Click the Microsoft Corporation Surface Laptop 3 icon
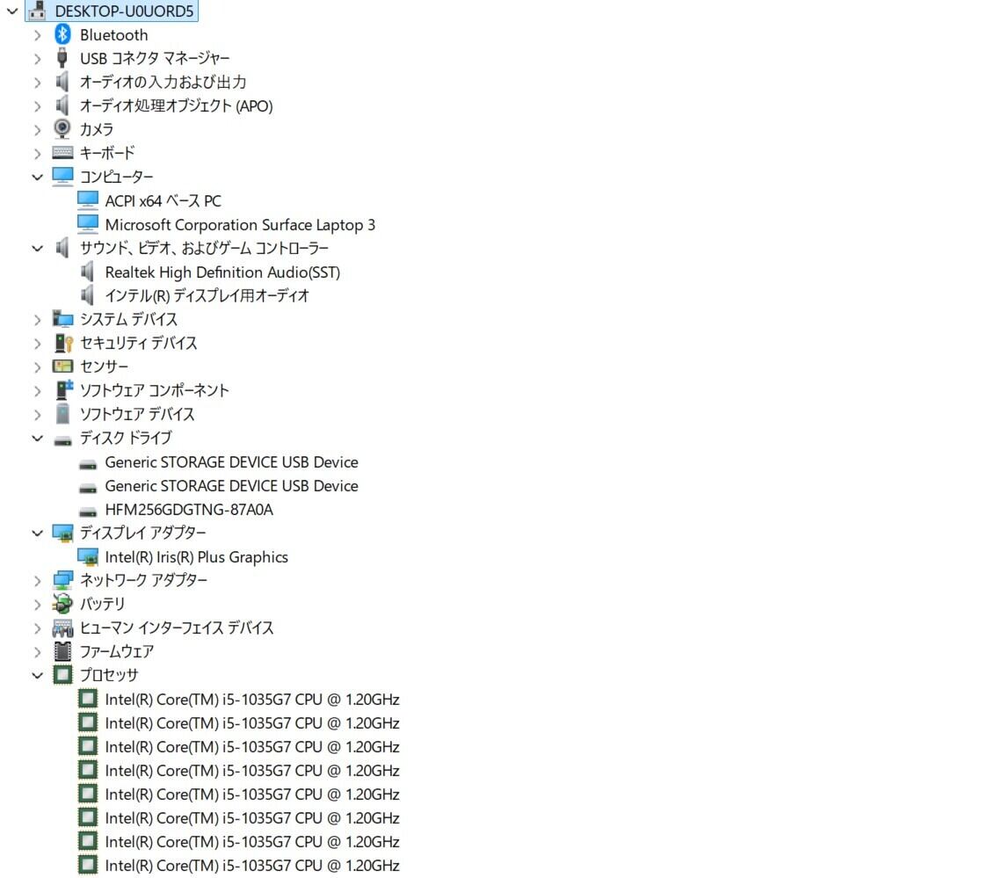987x878 pixels. [x=88, y=223]
